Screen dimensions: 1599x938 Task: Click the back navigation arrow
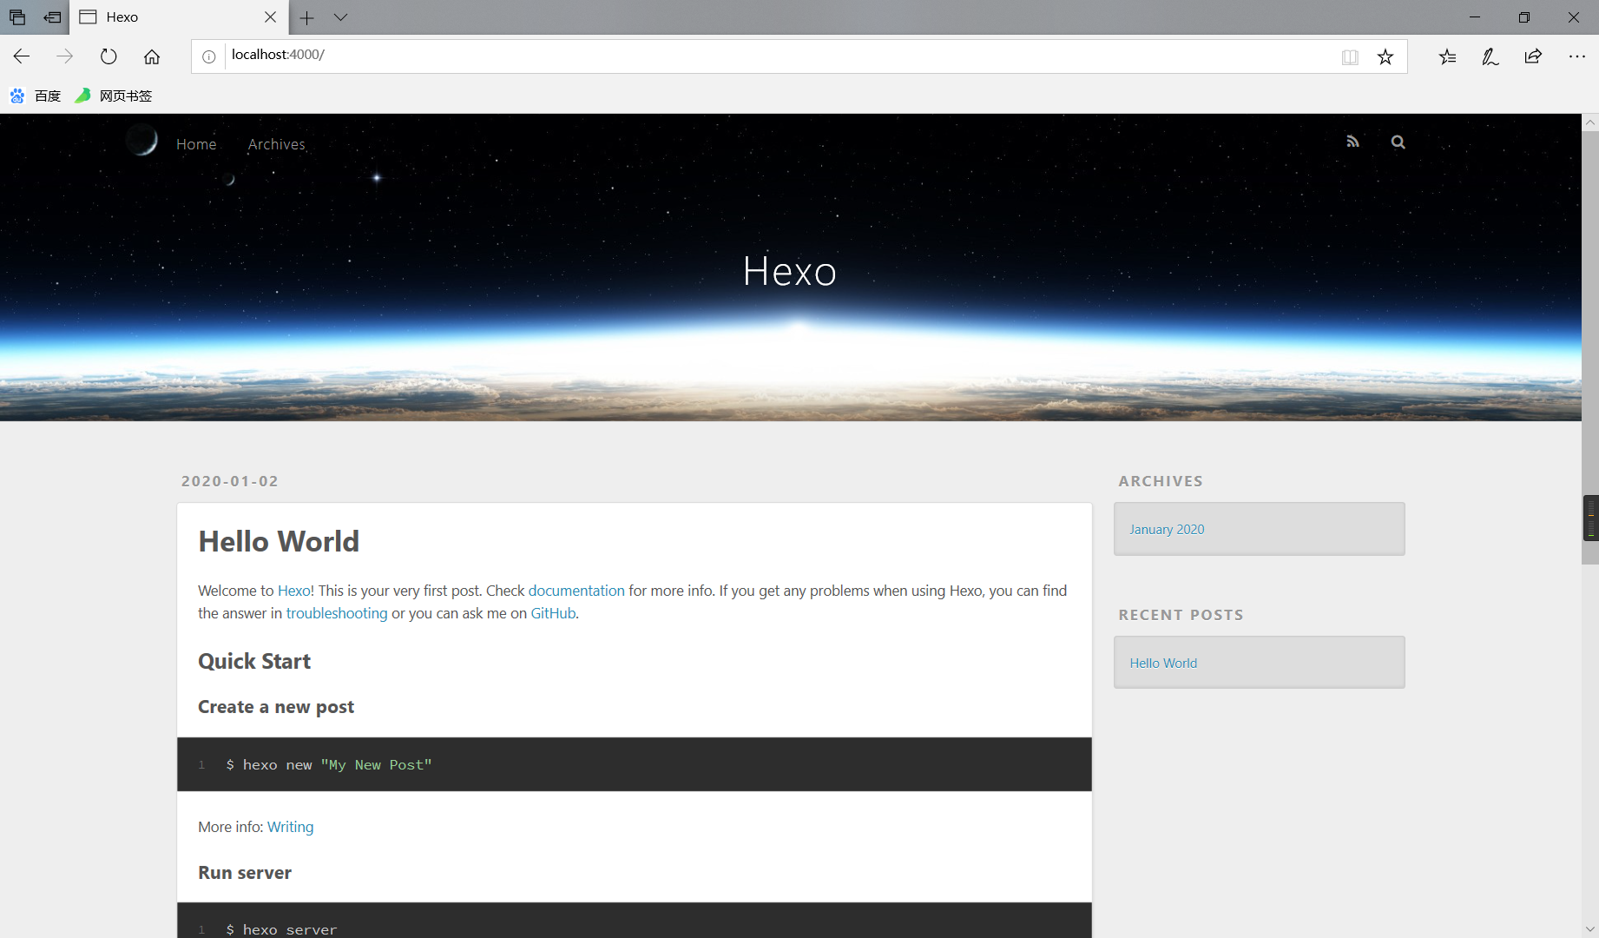22,56
